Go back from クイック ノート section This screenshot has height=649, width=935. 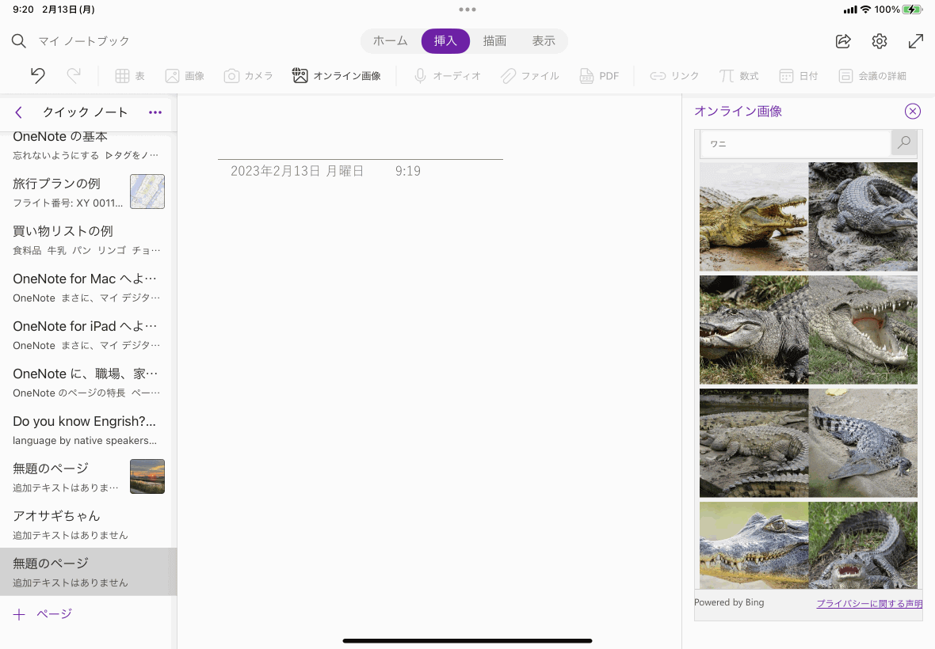(x=19, y=112)
